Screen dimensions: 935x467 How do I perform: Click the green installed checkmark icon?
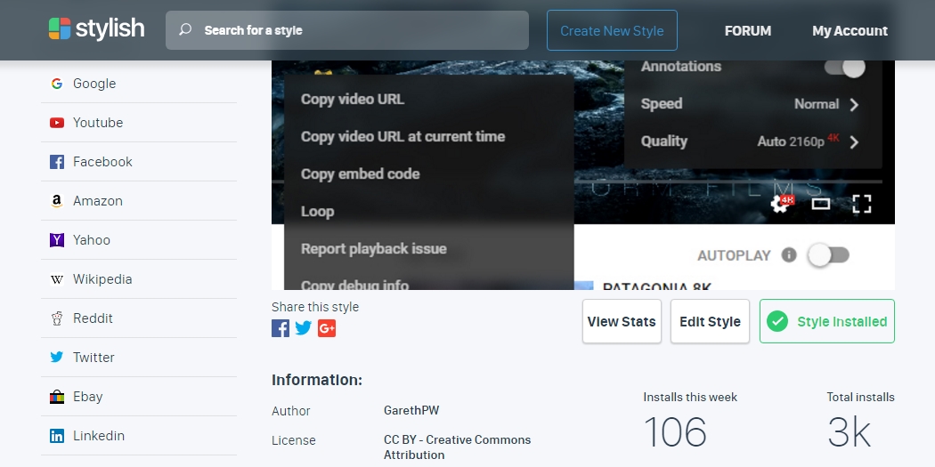pyautogui.click(x=777, y=322)
